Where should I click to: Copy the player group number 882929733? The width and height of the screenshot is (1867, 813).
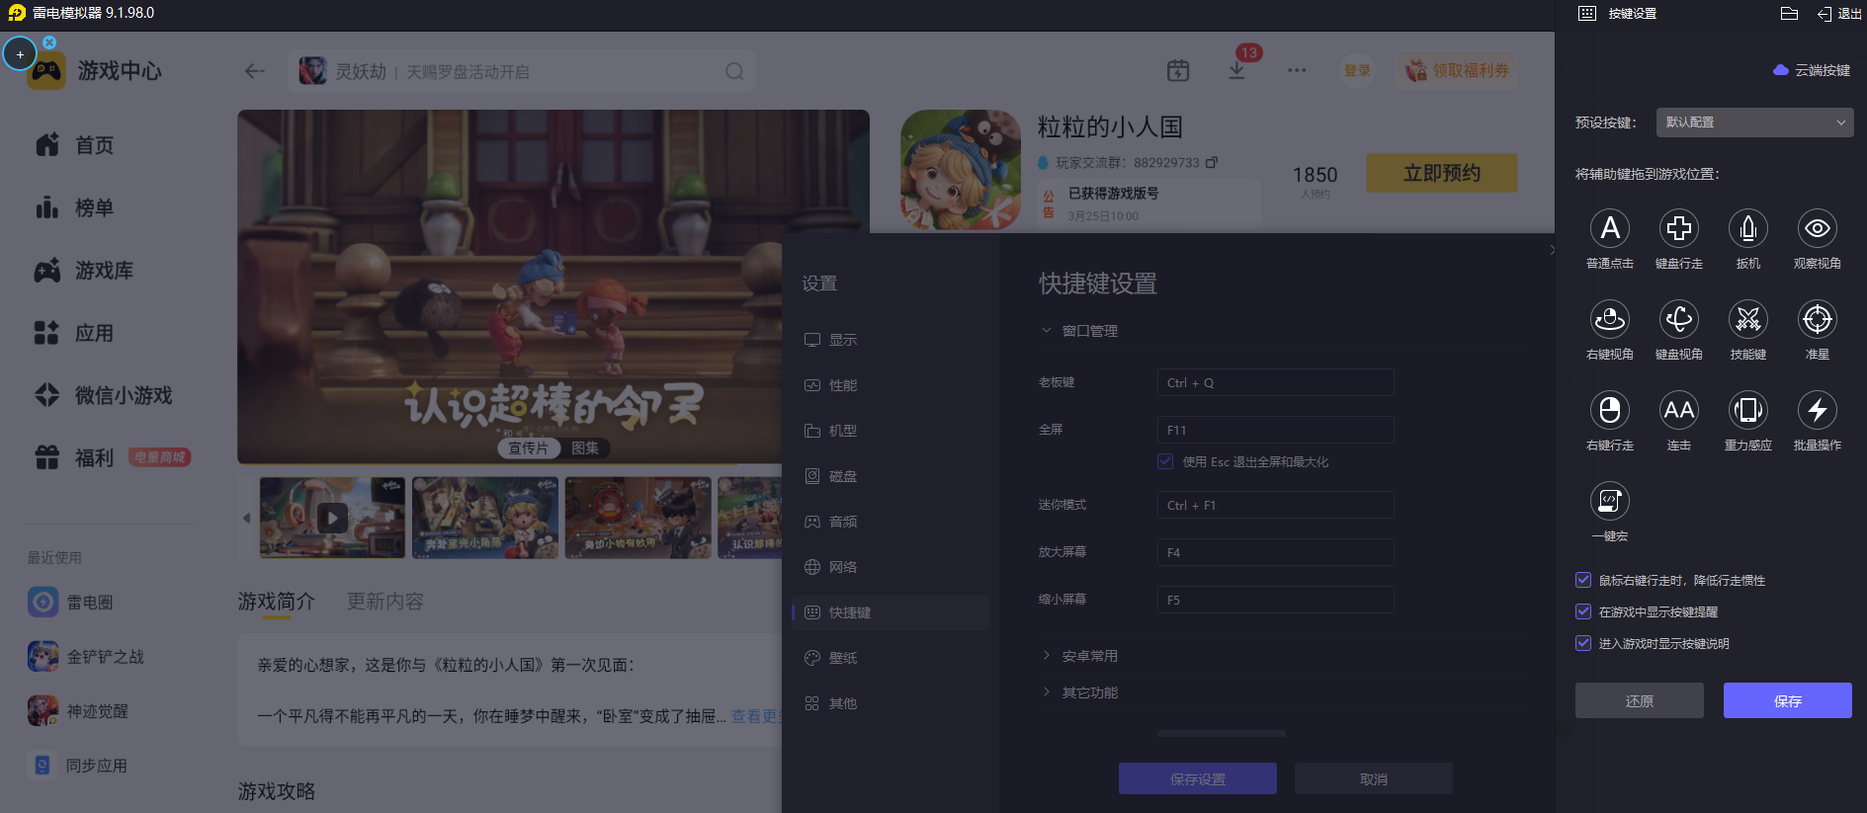[1212, 162]
